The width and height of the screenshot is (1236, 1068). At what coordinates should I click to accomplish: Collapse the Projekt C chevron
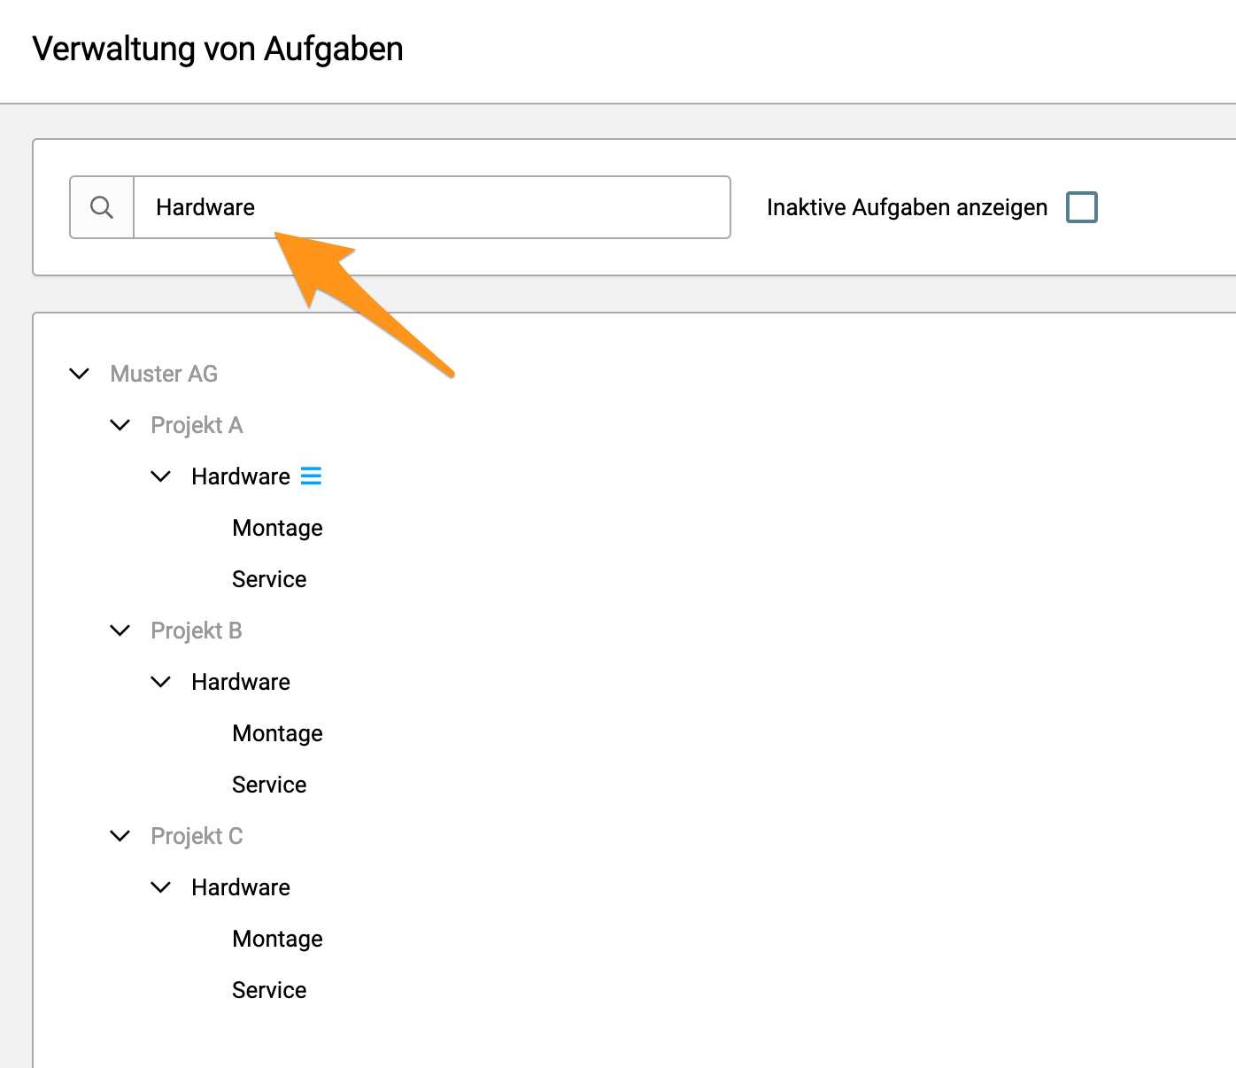[120, 836]
